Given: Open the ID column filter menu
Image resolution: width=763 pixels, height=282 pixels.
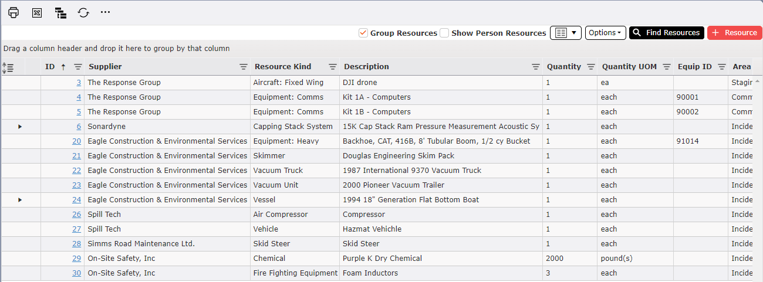Looking at the screenshot, I should coord(77,67).
